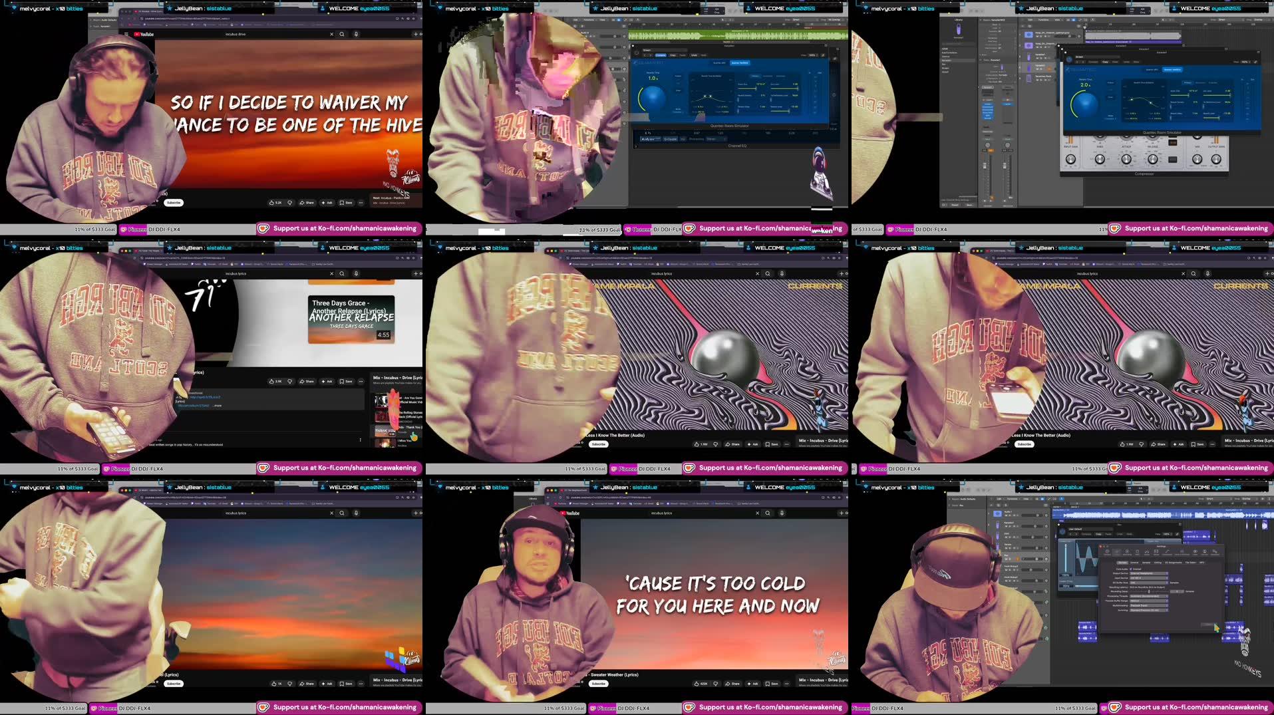Open YouTube search with the magnifier icon
The image size is (1274, 715).
[341, 34]
